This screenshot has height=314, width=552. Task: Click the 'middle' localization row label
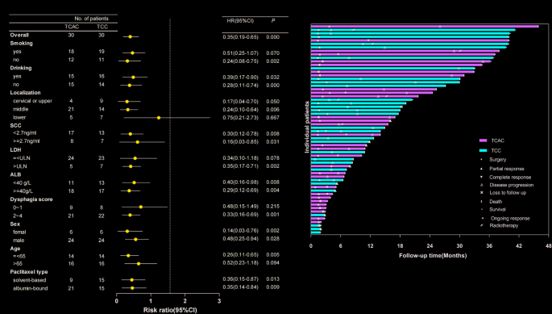click(x=20, y=109)
